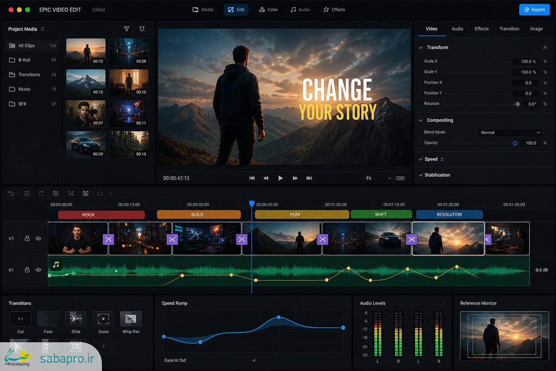Collapse the Transform section

pyautogui.click(x=421, y=48)
